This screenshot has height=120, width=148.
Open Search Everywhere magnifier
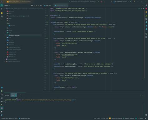(131, 2)
